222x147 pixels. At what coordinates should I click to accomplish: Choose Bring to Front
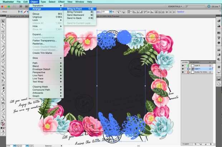(x=80, y=9)
